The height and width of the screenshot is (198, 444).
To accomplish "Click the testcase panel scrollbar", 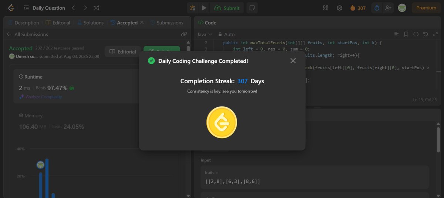I will 438,139.
